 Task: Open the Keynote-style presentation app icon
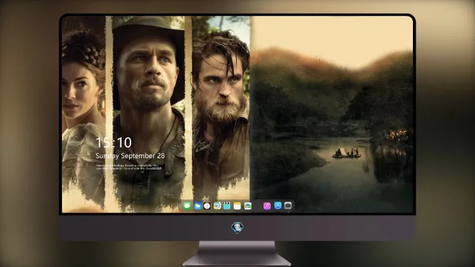[217, 206]
